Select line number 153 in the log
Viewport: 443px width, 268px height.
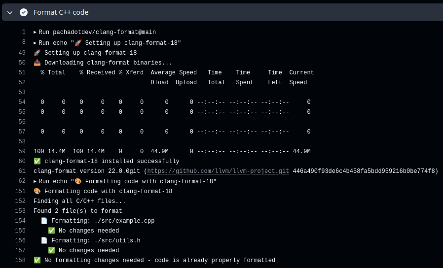pyautogui.click(x=20, y=211)
